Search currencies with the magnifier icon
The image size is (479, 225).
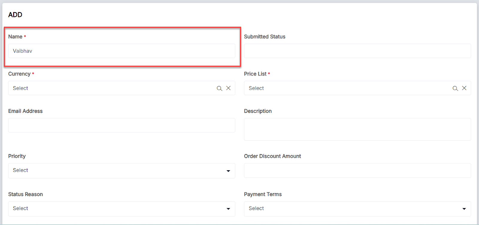tap(219, 88)
